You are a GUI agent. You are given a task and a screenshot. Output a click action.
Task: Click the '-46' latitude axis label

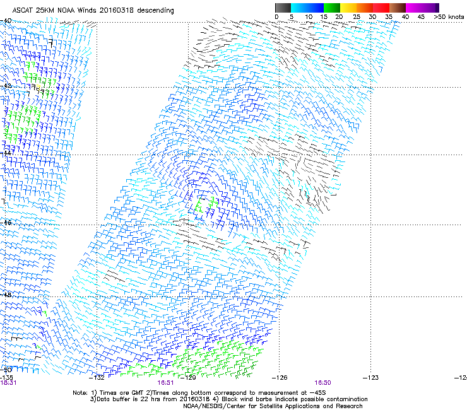[x=6, y=223]
